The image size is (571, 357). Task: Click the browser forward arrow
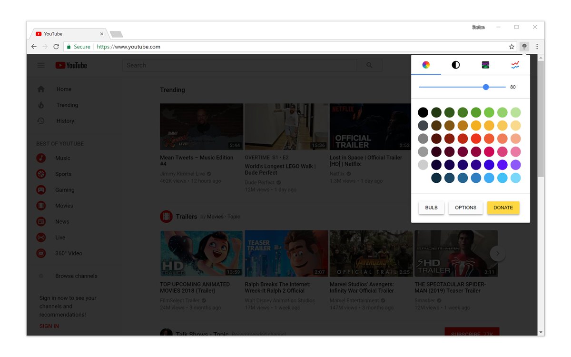[x=45, y=47]
